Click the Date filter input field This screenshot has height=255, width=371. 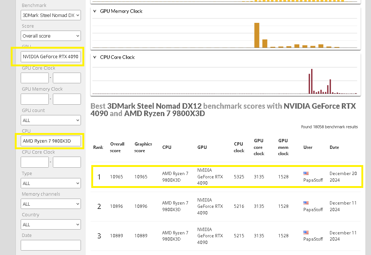tap(51, 245)
